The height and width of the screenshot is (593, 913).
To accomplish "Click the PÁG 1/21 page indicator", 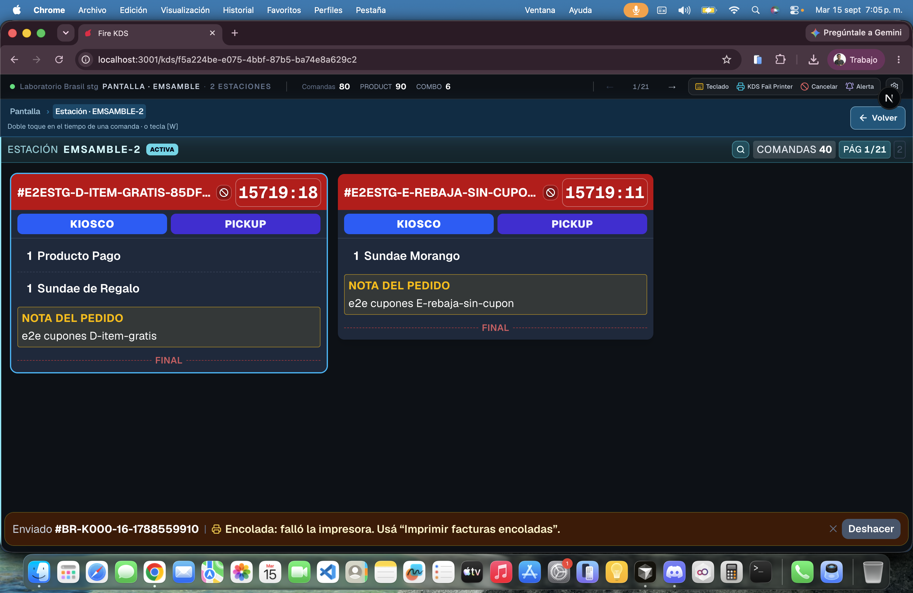I will tap(864, 149).
